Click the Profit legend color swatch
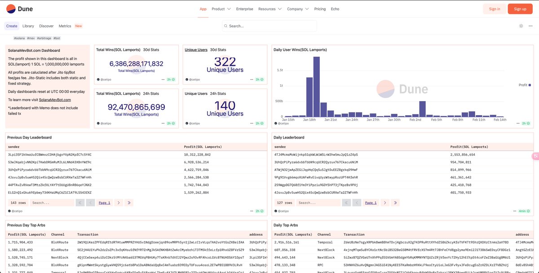Viewport: 539px width, 273px height. click(530, 85)
